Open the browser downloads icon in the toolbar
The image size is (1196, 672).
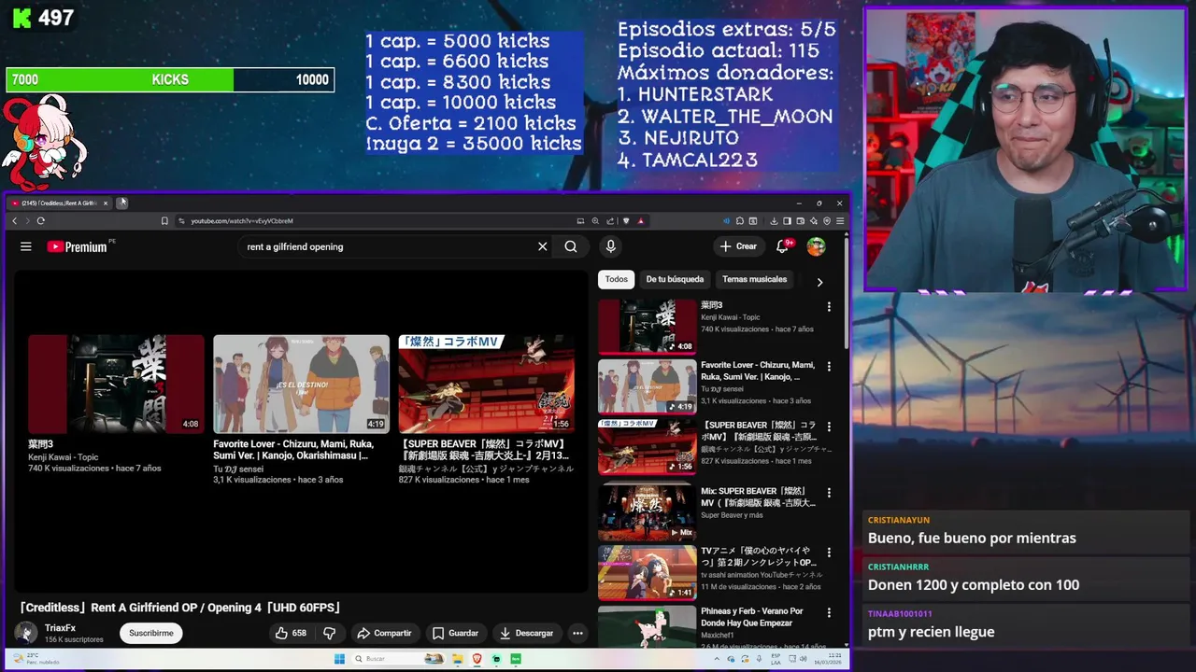tap(774, 221)
